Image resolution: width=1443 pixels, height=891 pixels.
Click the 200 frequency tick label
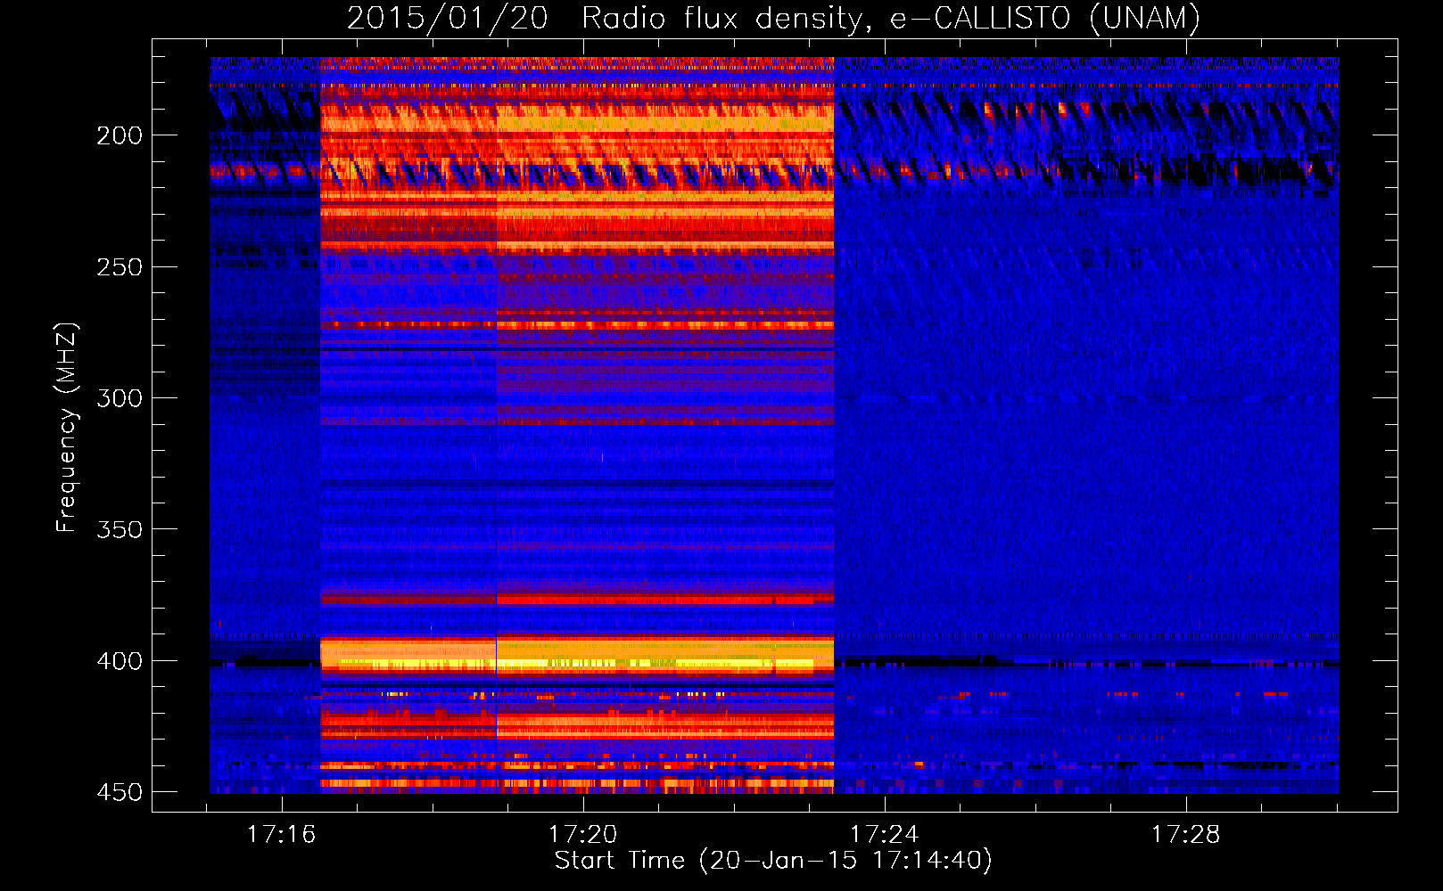click(x=120, y=135)
